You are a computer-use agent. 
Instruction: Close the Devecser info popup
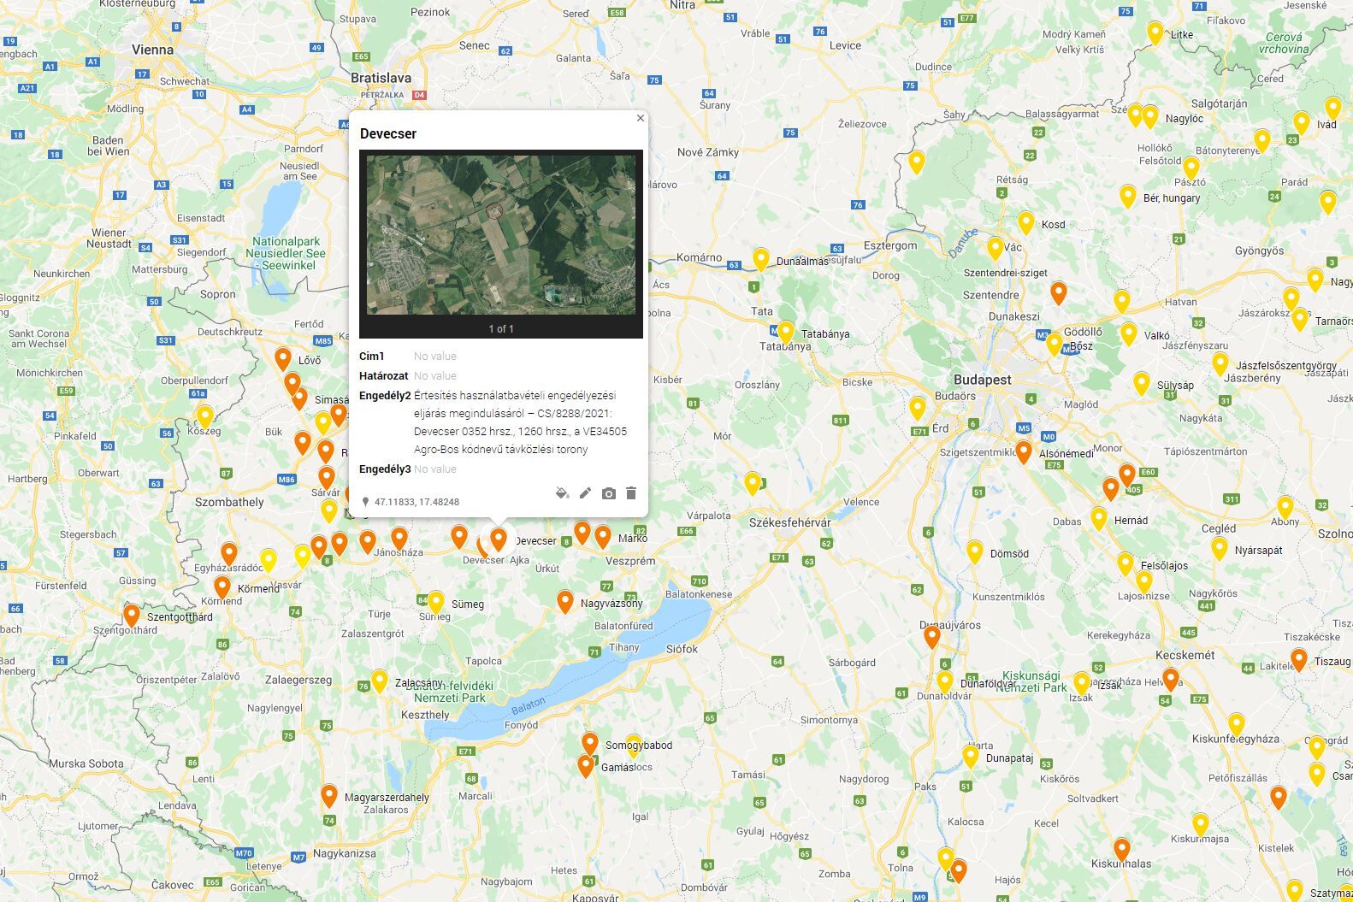click(641, 118)
